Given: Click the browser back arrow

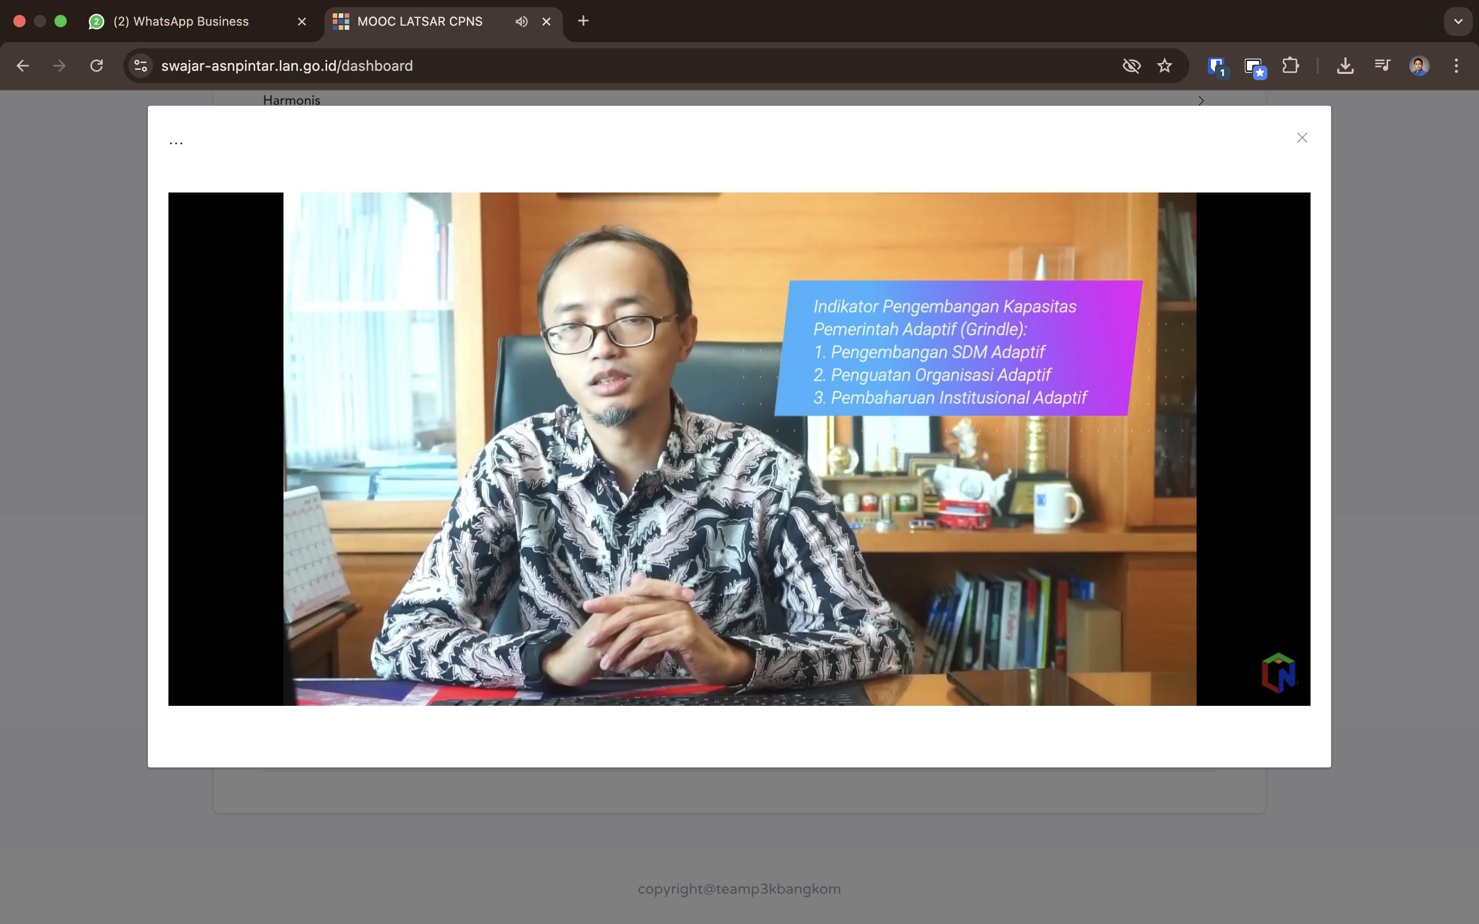Looking at the screenshot, I should [x=23, y=66].
